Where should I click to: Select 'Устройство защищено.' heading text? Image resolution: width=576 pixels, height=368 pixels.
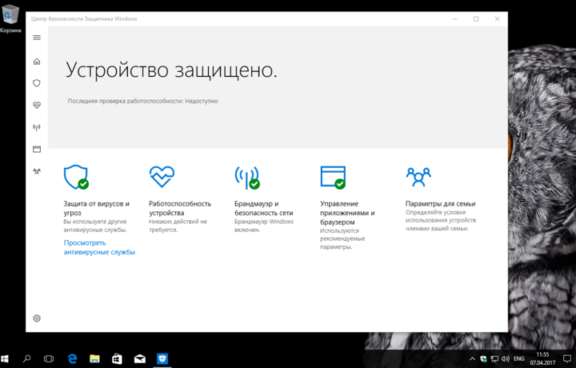[x=171, y=70]
